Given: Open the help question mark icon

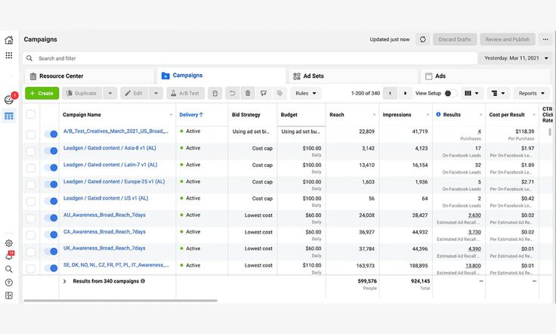Looking at the screenshot, I should click(9, 282).
